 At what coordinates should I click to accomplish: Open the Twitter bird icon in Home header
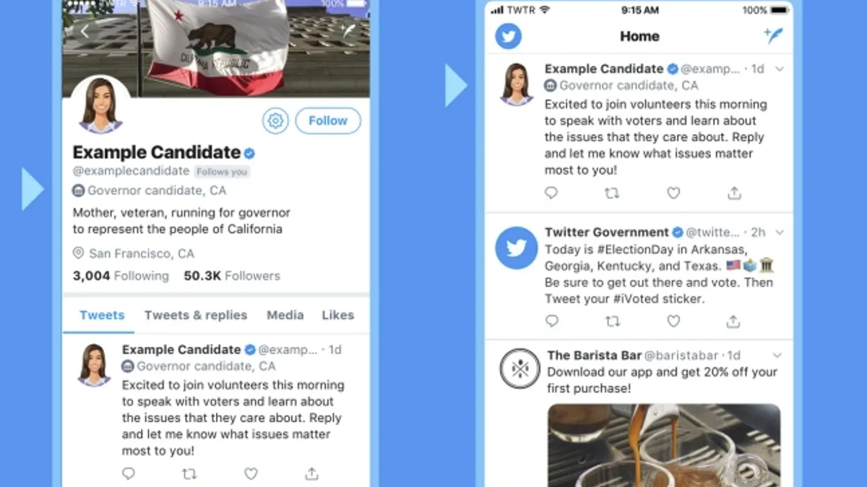[x=509, y=36]
